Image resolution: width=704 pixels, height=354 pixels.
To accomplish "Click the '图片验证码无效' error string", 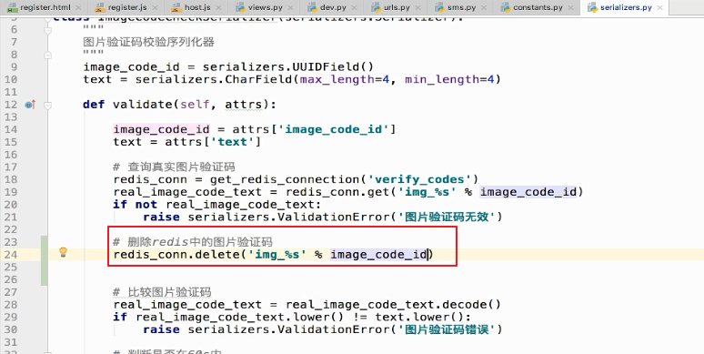I will [x=446, y=217].
